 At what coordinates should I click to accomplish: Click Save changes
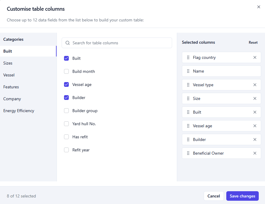(242, 196)
